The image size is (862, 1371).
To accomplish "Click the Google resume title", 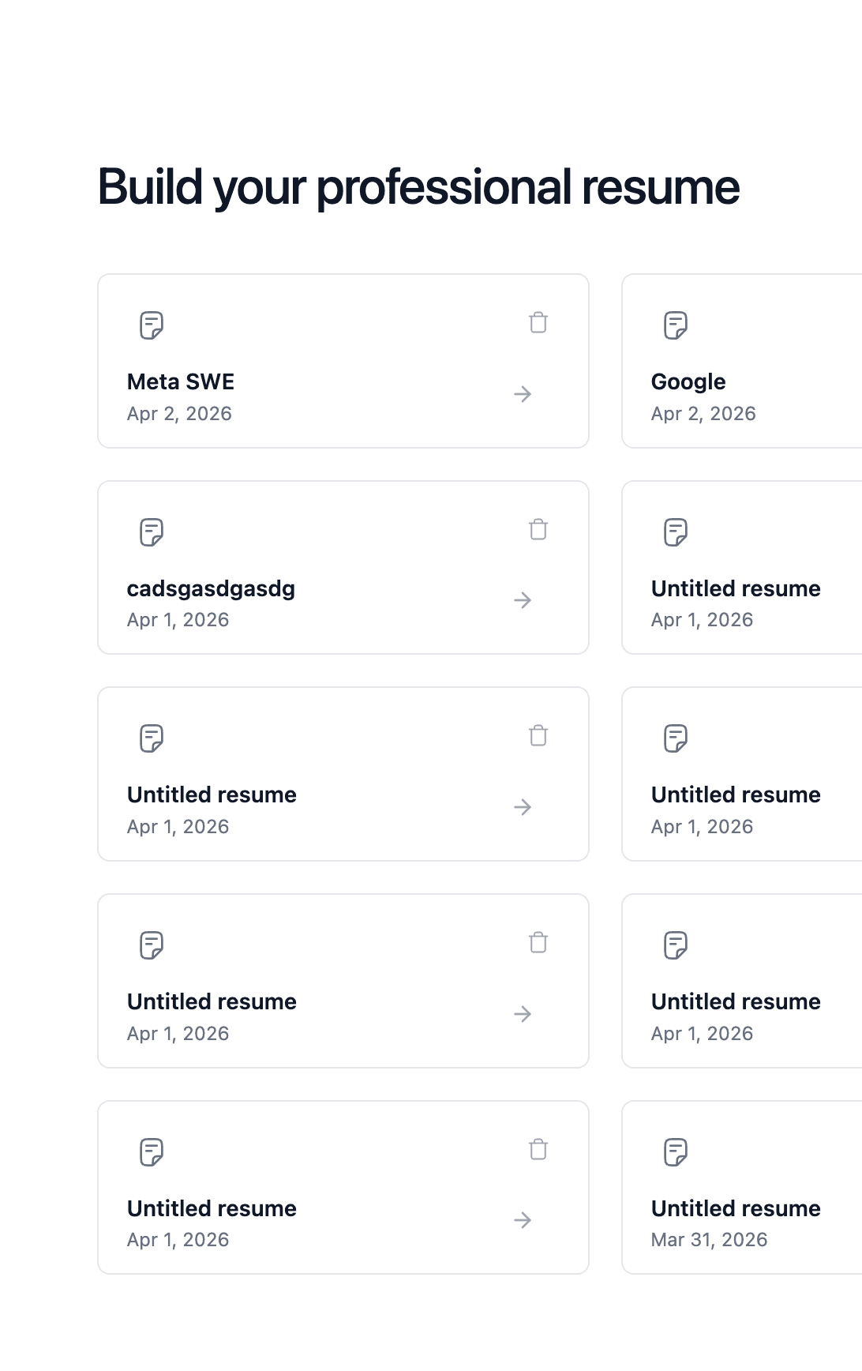I will pyautogui.click(x=688, y=381).
